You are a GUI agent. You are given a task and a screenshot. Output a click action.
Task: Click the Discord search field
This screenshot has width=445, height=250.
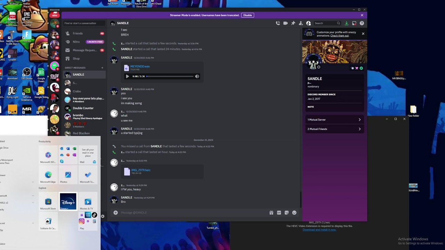click(327, 23)
